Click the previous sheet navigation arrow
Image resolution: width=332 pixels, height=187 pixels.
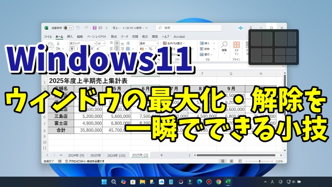pyautogui.click(x=47, y=155)
